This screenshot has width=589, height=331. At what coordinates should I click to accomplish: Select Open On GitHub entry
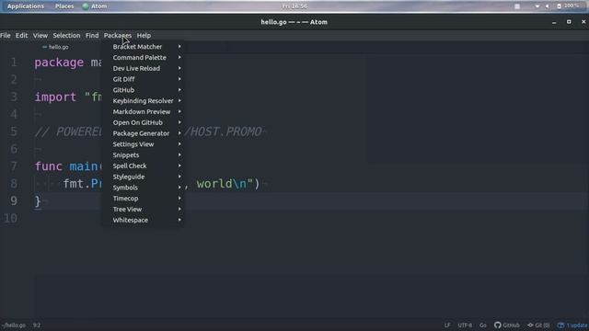click(x=144, y=122)
